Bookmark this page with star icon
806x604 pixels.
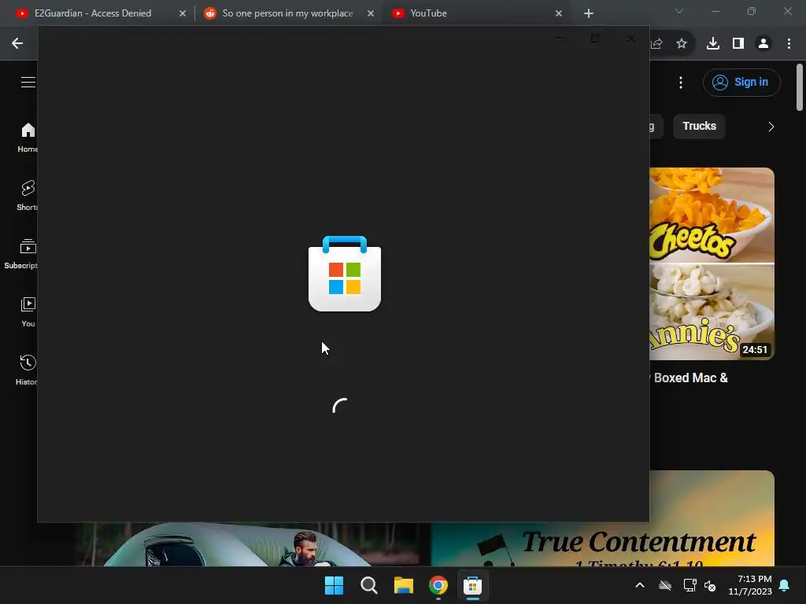pos(682,44)
